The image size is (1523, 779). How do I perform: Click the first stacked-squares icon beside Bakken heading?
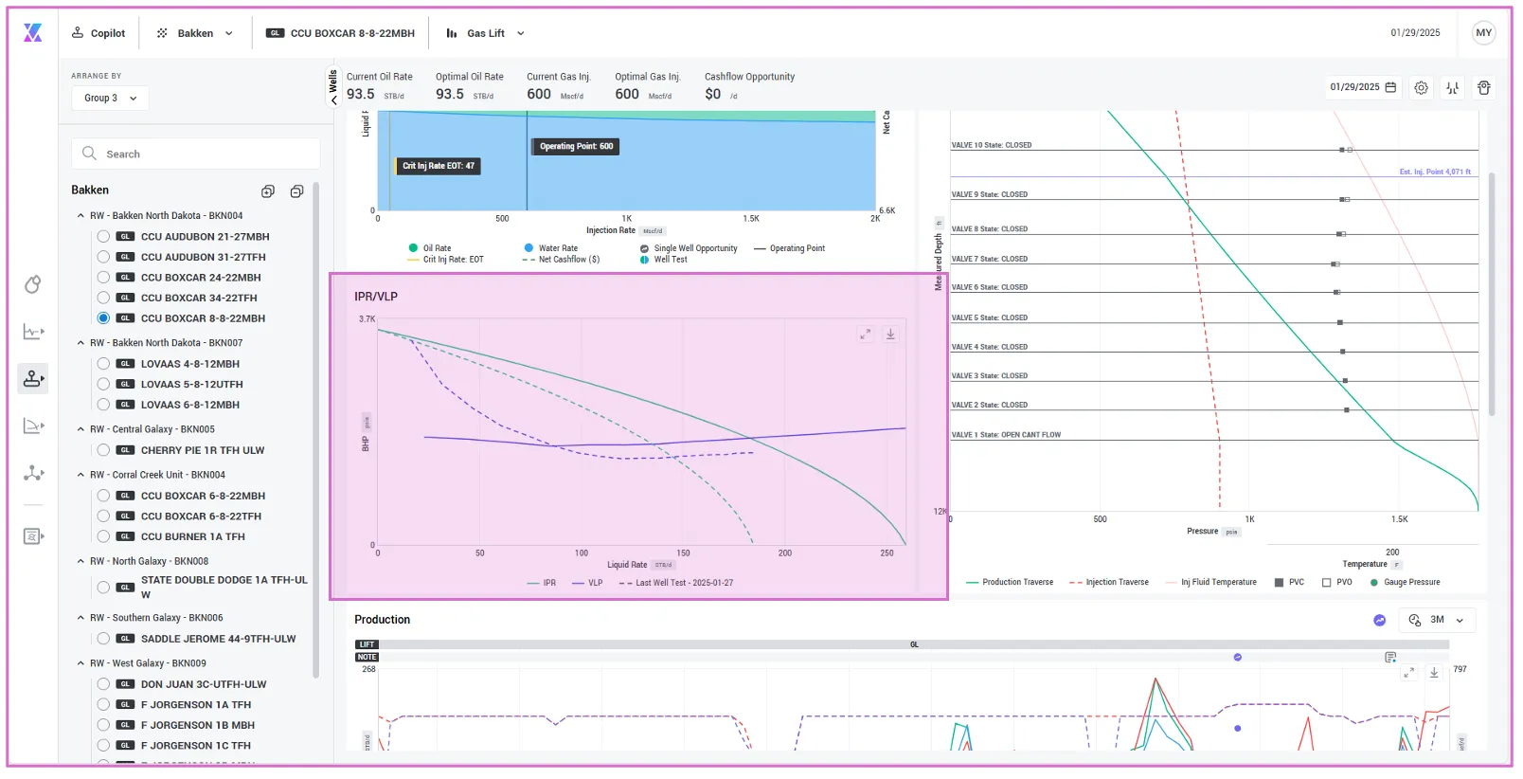[x=268, y=191]
